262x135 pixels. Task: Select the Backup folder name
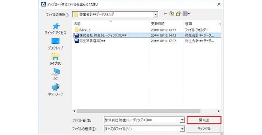coord(85,30)
